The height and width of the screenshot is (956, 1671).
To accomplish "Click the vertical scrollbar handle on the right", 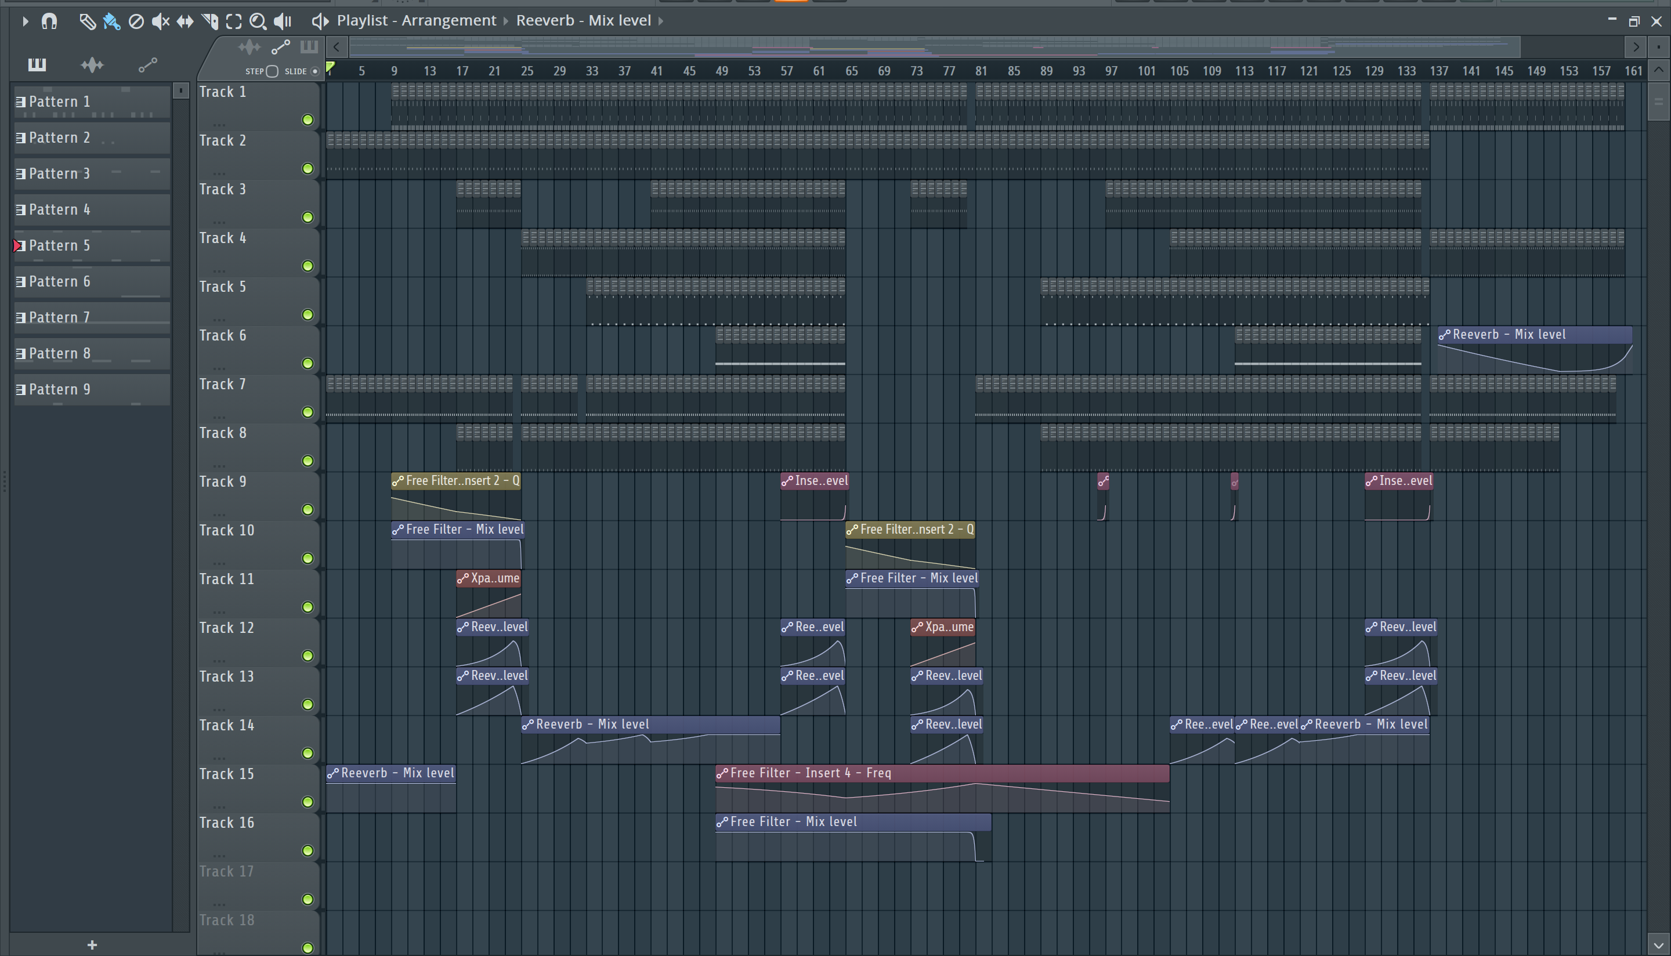I will pos(1658,102).
